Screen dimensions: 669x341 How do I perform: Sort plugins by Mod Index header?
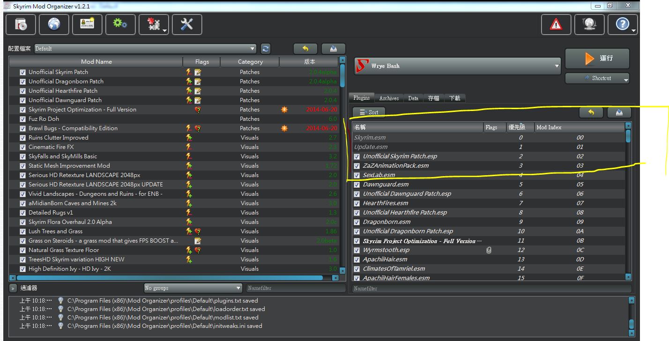click(x=580, y=127)
